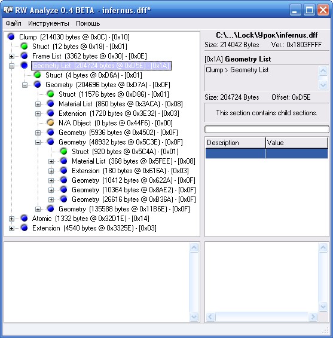Click the Value column header

pos(297,143)
